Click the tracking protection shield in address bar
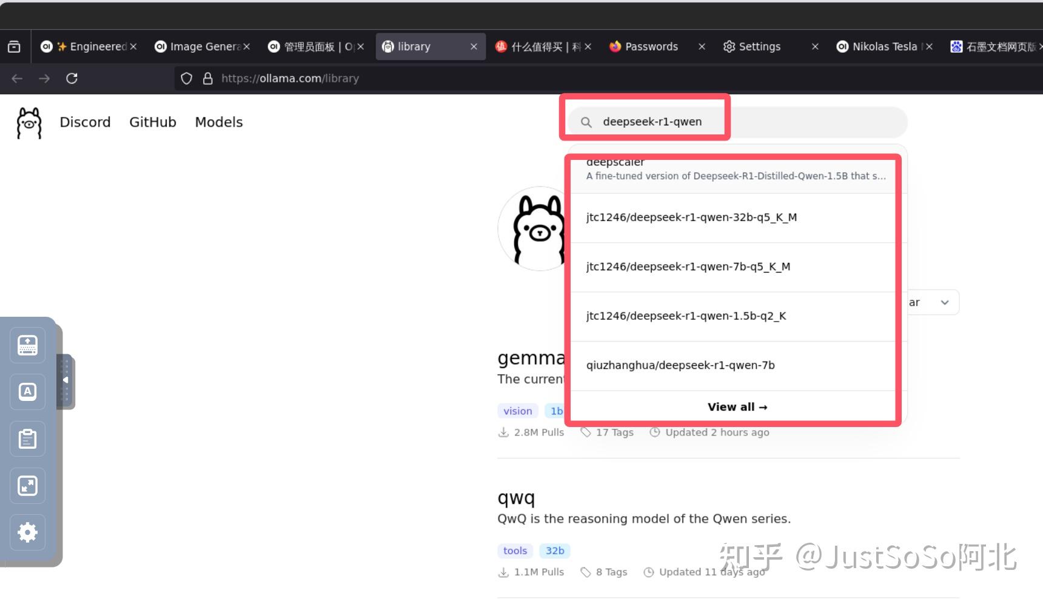 pos(186,78)
